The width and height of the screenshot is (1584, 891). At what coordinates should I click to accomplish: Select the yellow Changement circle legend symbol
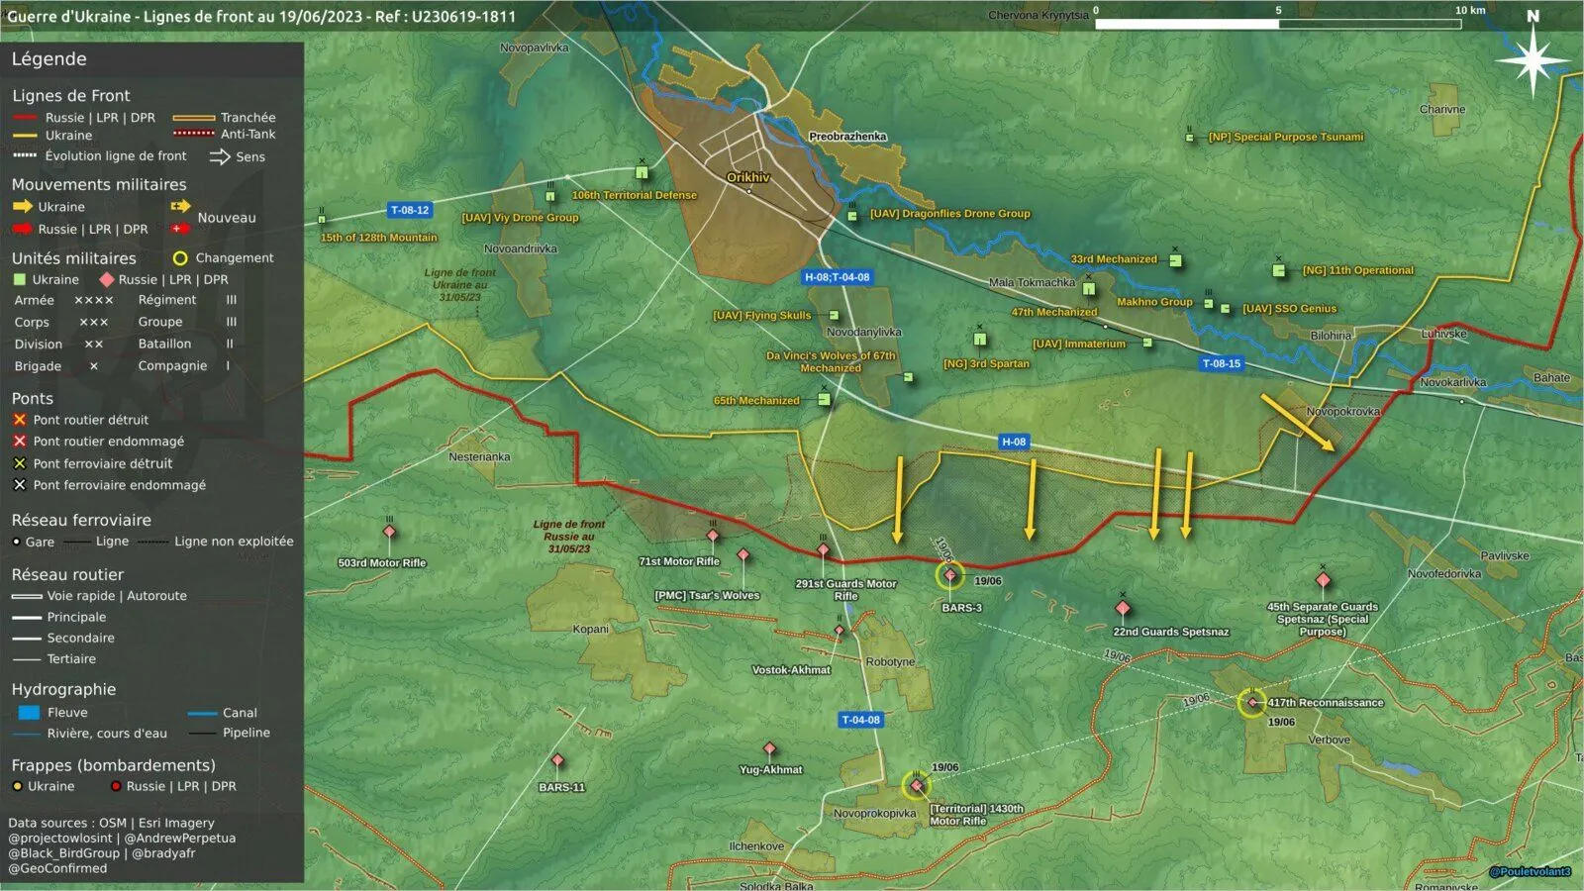click(180, 258)
